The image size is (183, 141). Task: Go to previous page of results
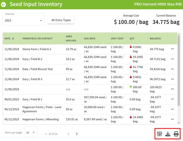click(68, 134)
